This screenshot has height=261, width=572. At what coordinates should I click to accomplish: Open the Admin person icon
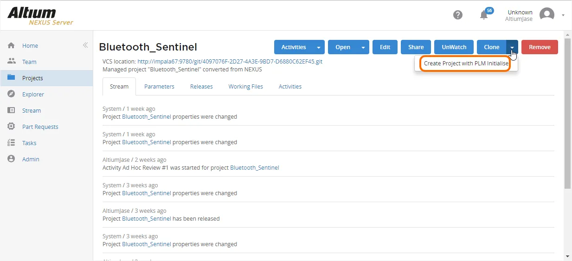(12, 159)
